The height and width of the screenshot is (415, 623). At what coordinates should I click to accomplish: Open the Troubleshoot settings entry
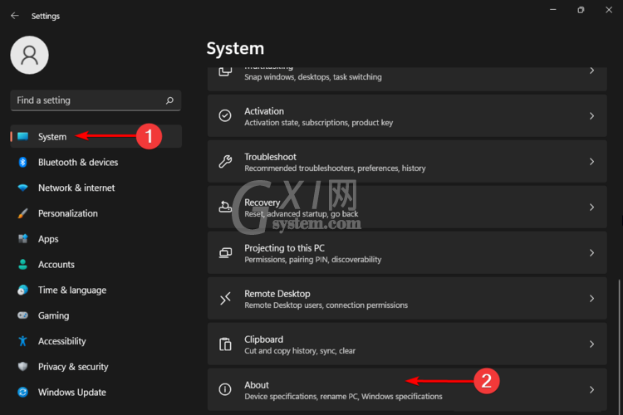(407, 162)
